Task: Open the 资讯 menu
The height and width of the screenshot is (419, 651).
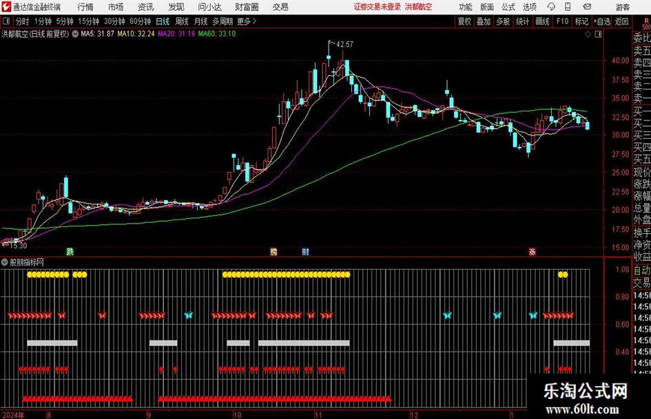Action: coord(146,7)
